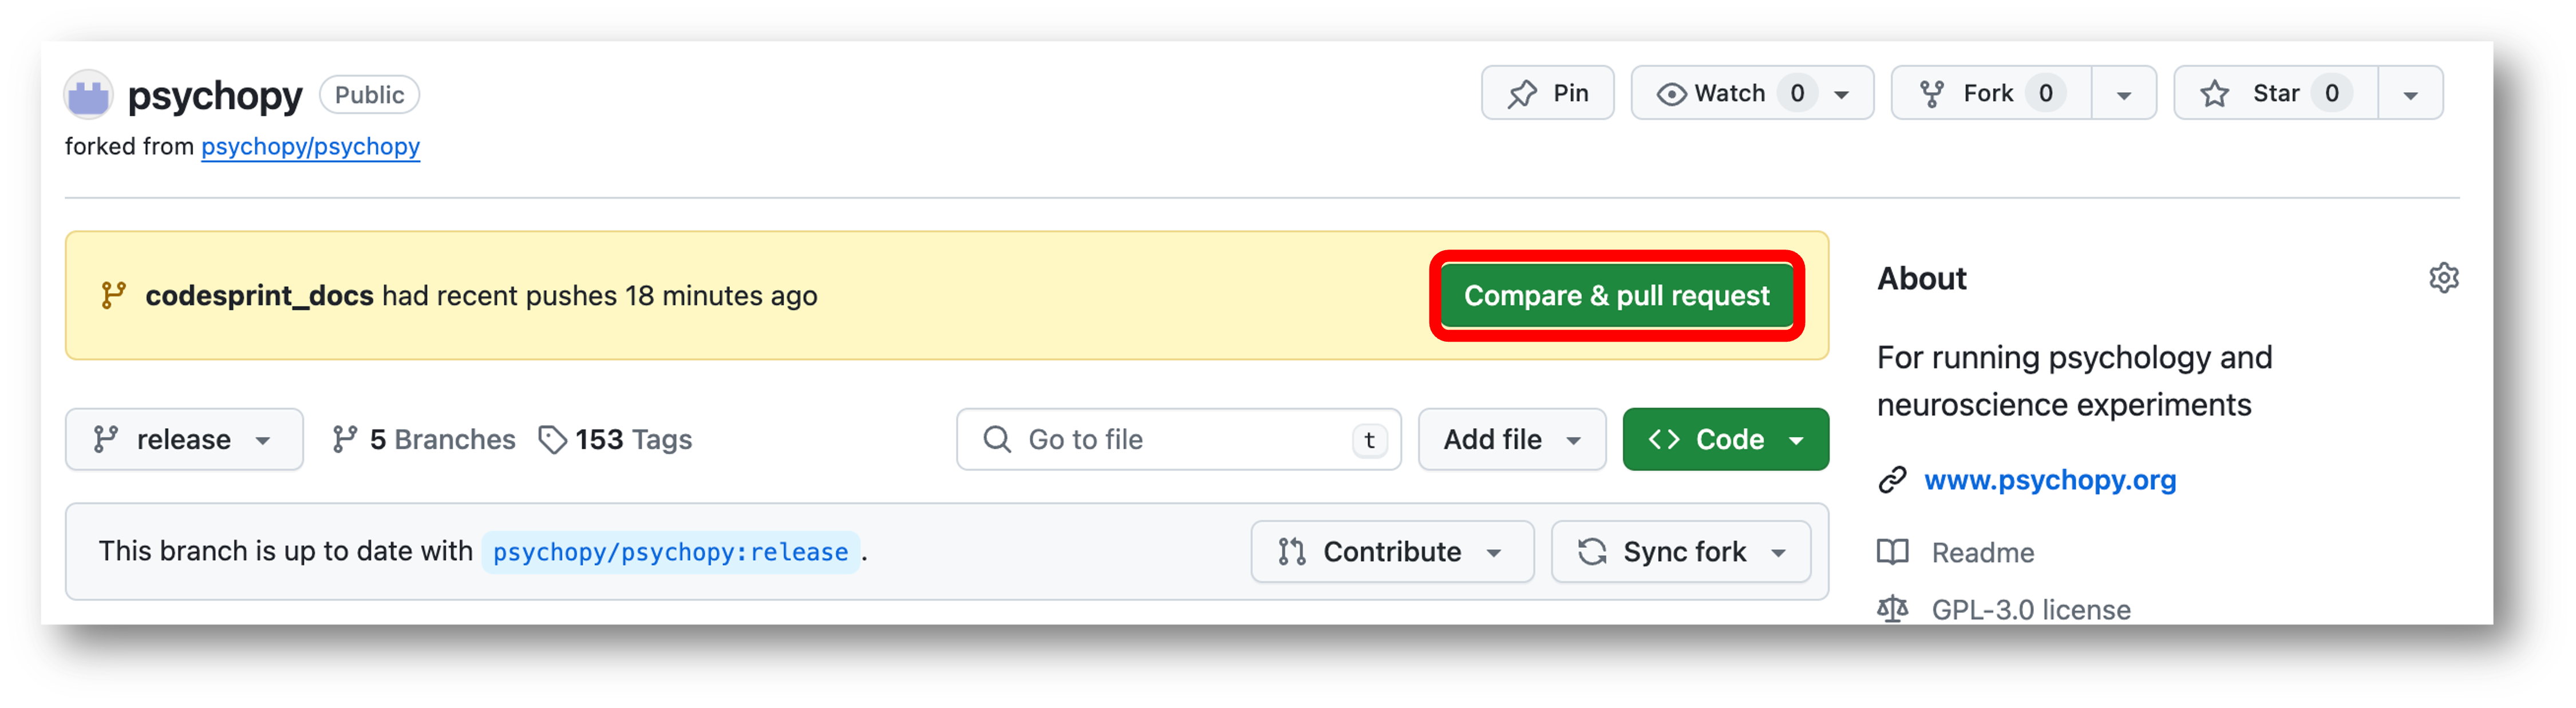
Task: Expand the Fork options dropdown arrow
Action: [x=2123, y=93]
